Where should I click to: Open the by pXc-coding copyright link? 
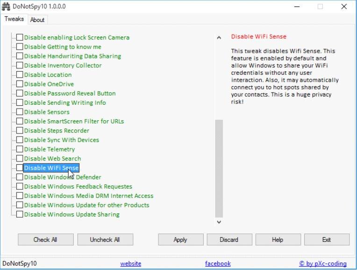(x=323, y=263)
